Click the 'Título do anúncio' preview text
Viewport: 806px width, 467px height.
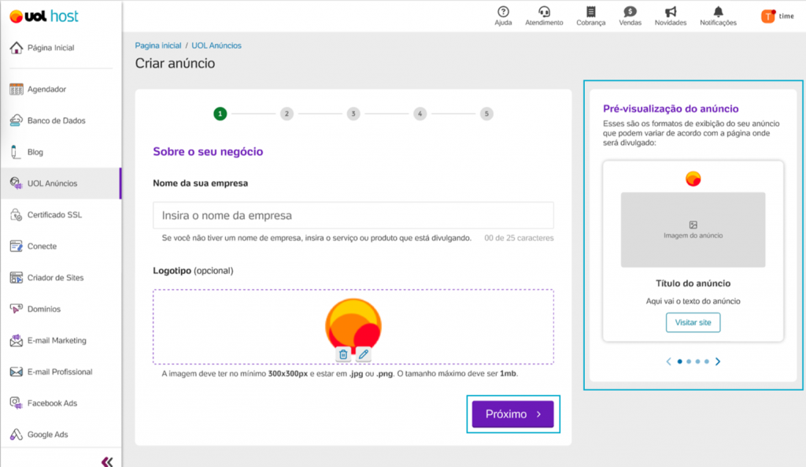pos(693,284)
